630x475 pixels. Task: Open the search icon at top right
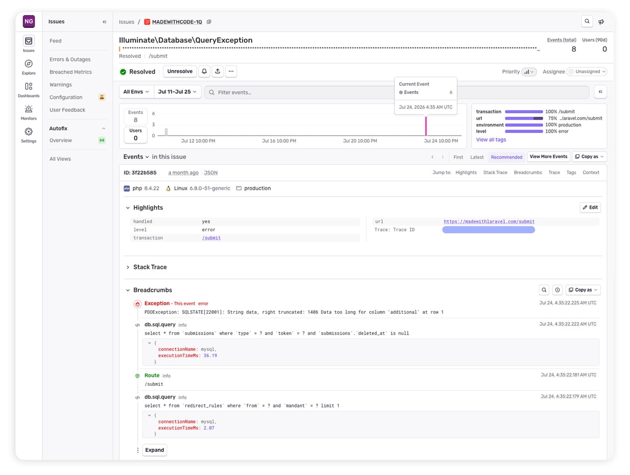587,21
